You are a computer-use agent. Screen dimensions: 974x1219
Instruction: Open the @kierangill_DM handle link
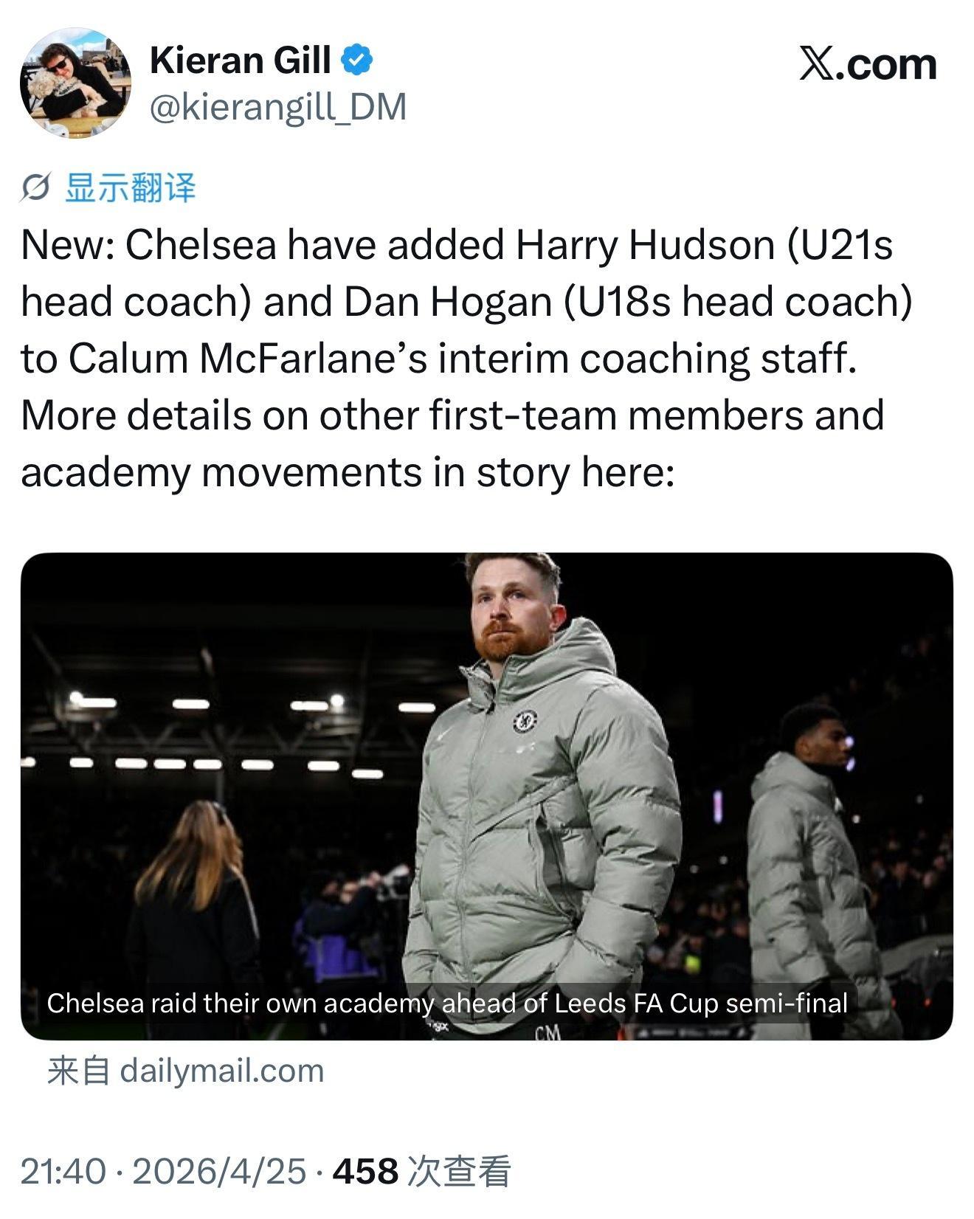tap(278, 108)
